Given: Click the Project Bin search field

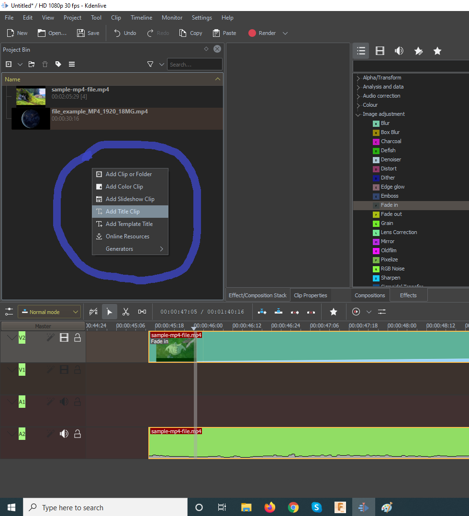Looking at the screenshot, I should pyautogui.click(x=194, y=64).
